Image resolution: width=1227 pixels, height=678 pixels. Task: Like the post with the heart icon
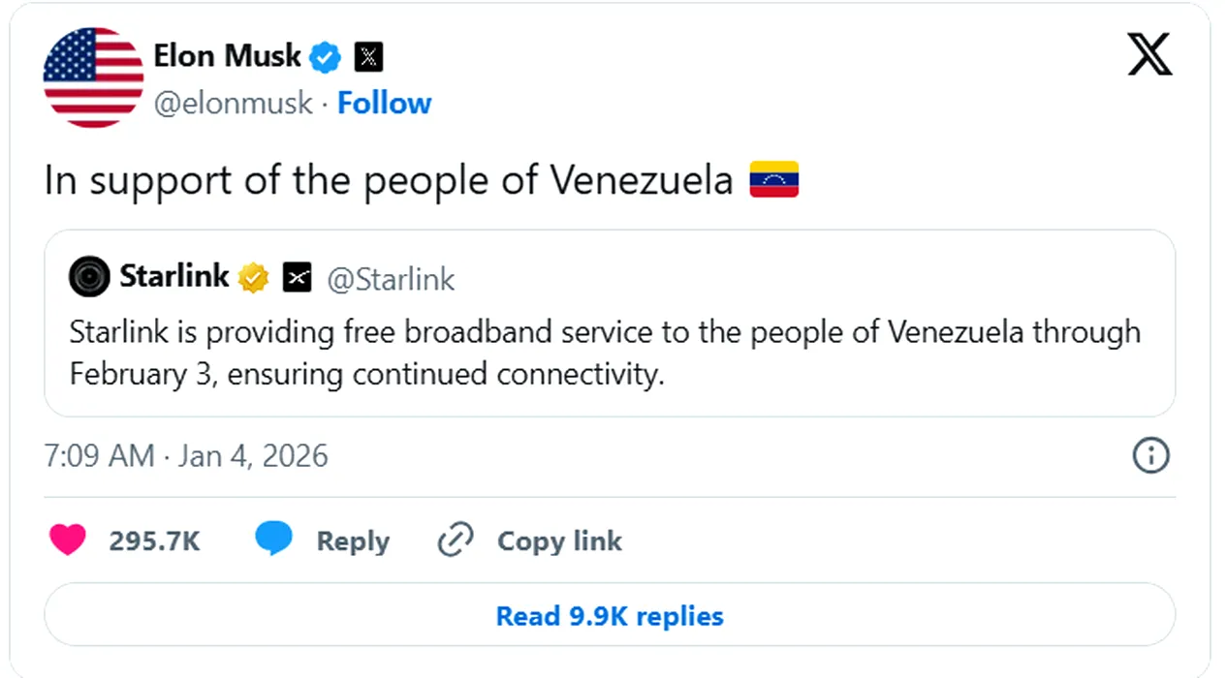(x=68, y=539)
